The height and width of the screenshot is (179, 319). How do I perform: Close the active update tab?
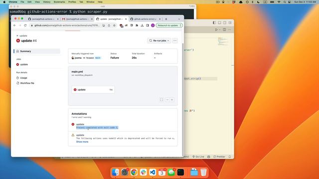tap(126, 19)
